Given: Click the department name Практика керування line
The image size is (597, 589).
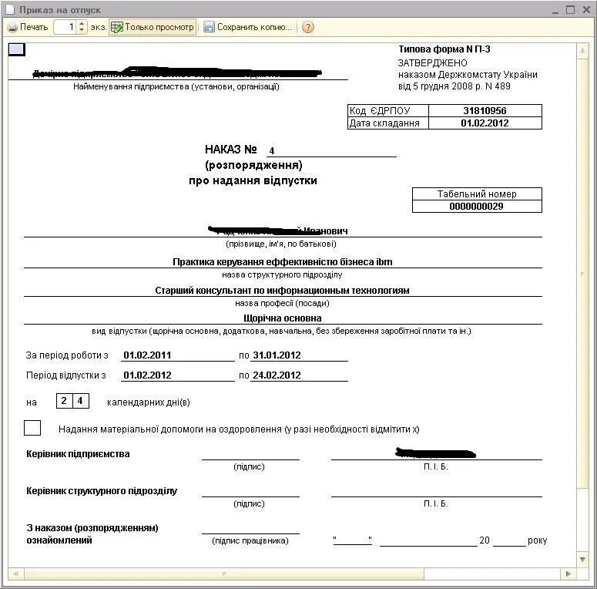Looking at the screenshot, I should [283, 262].
